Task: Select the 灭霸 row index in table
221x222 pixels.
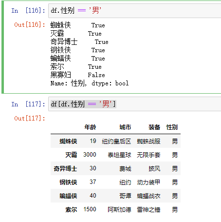Action: [71, 155]
